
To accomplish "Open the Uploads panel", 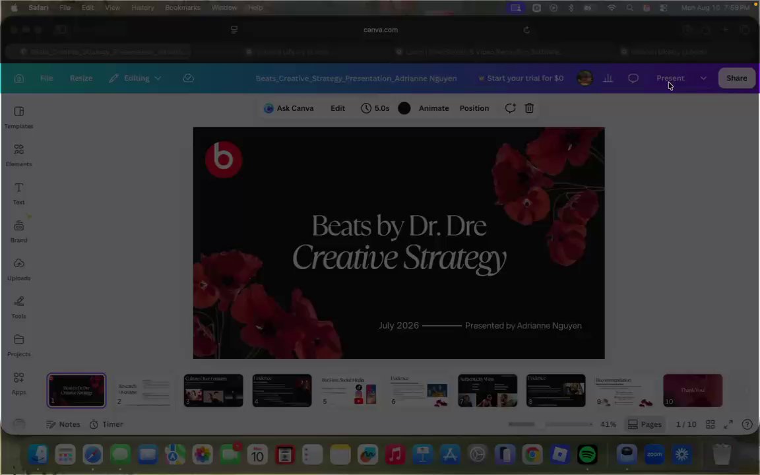I will tap(19, 269).
